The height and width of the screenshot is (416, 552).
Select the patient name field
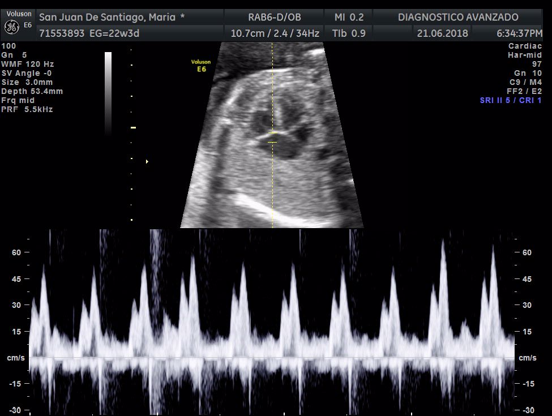tap(112, 17)
